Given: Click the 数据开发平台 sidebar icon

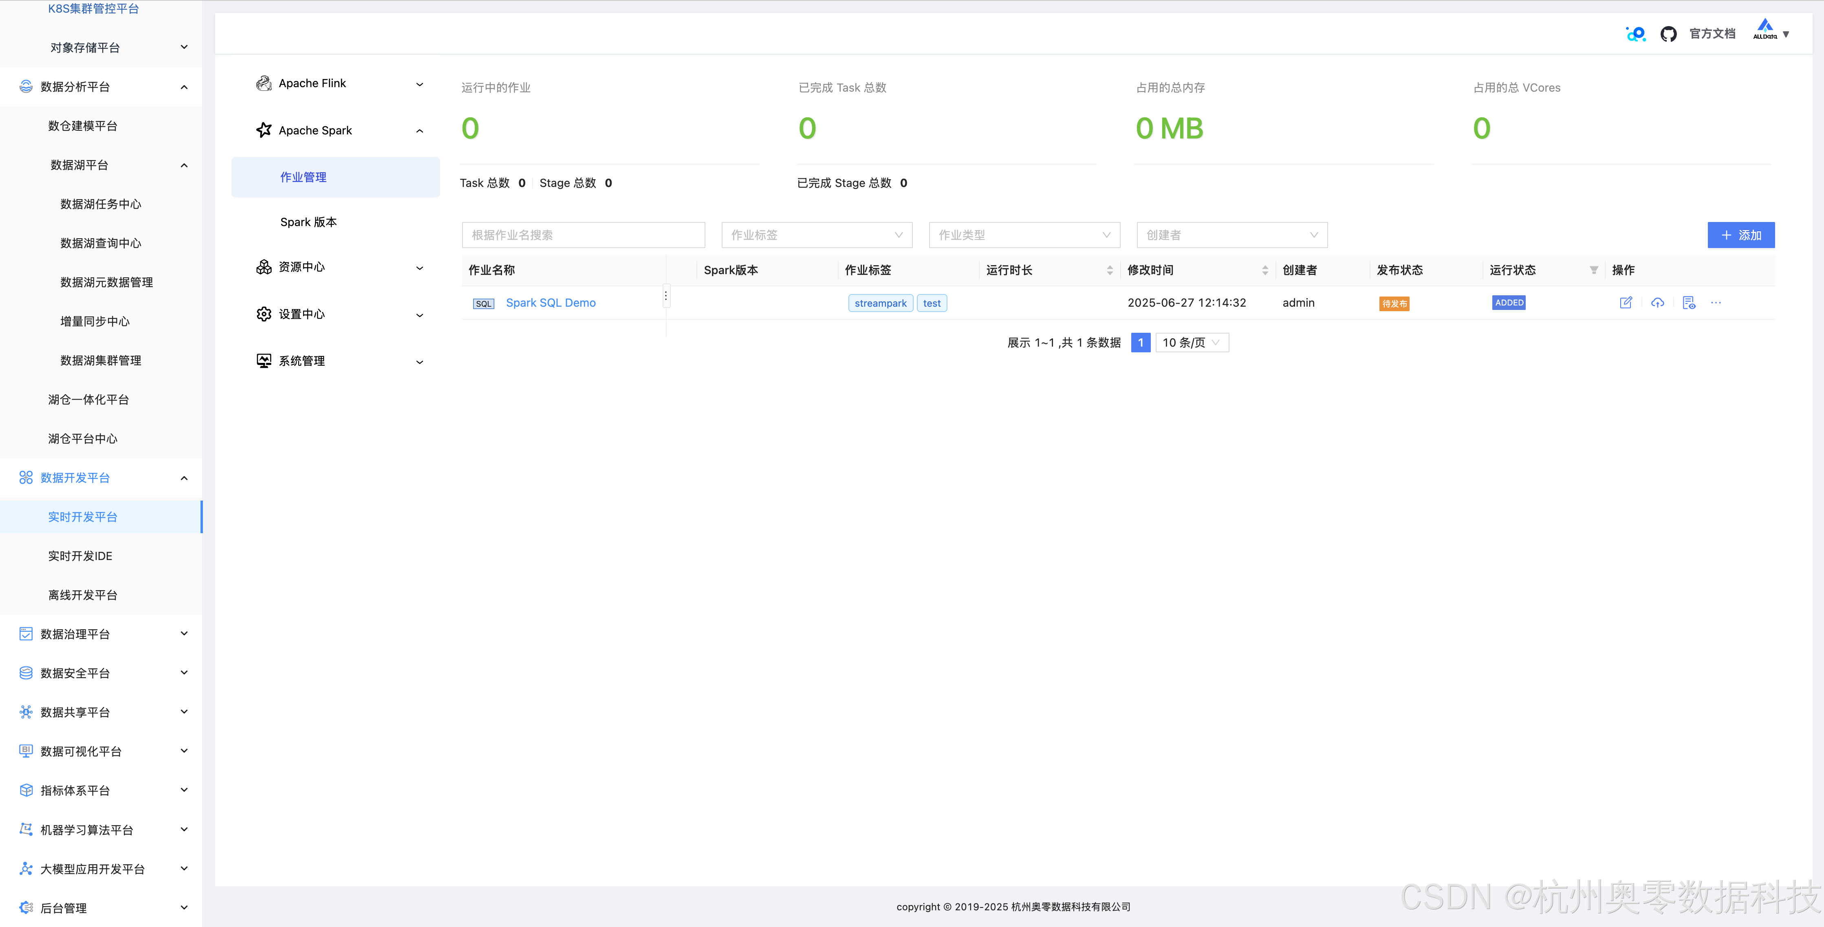Looking at the screenshot, I should pyautogui.click(x=26, y=478).
